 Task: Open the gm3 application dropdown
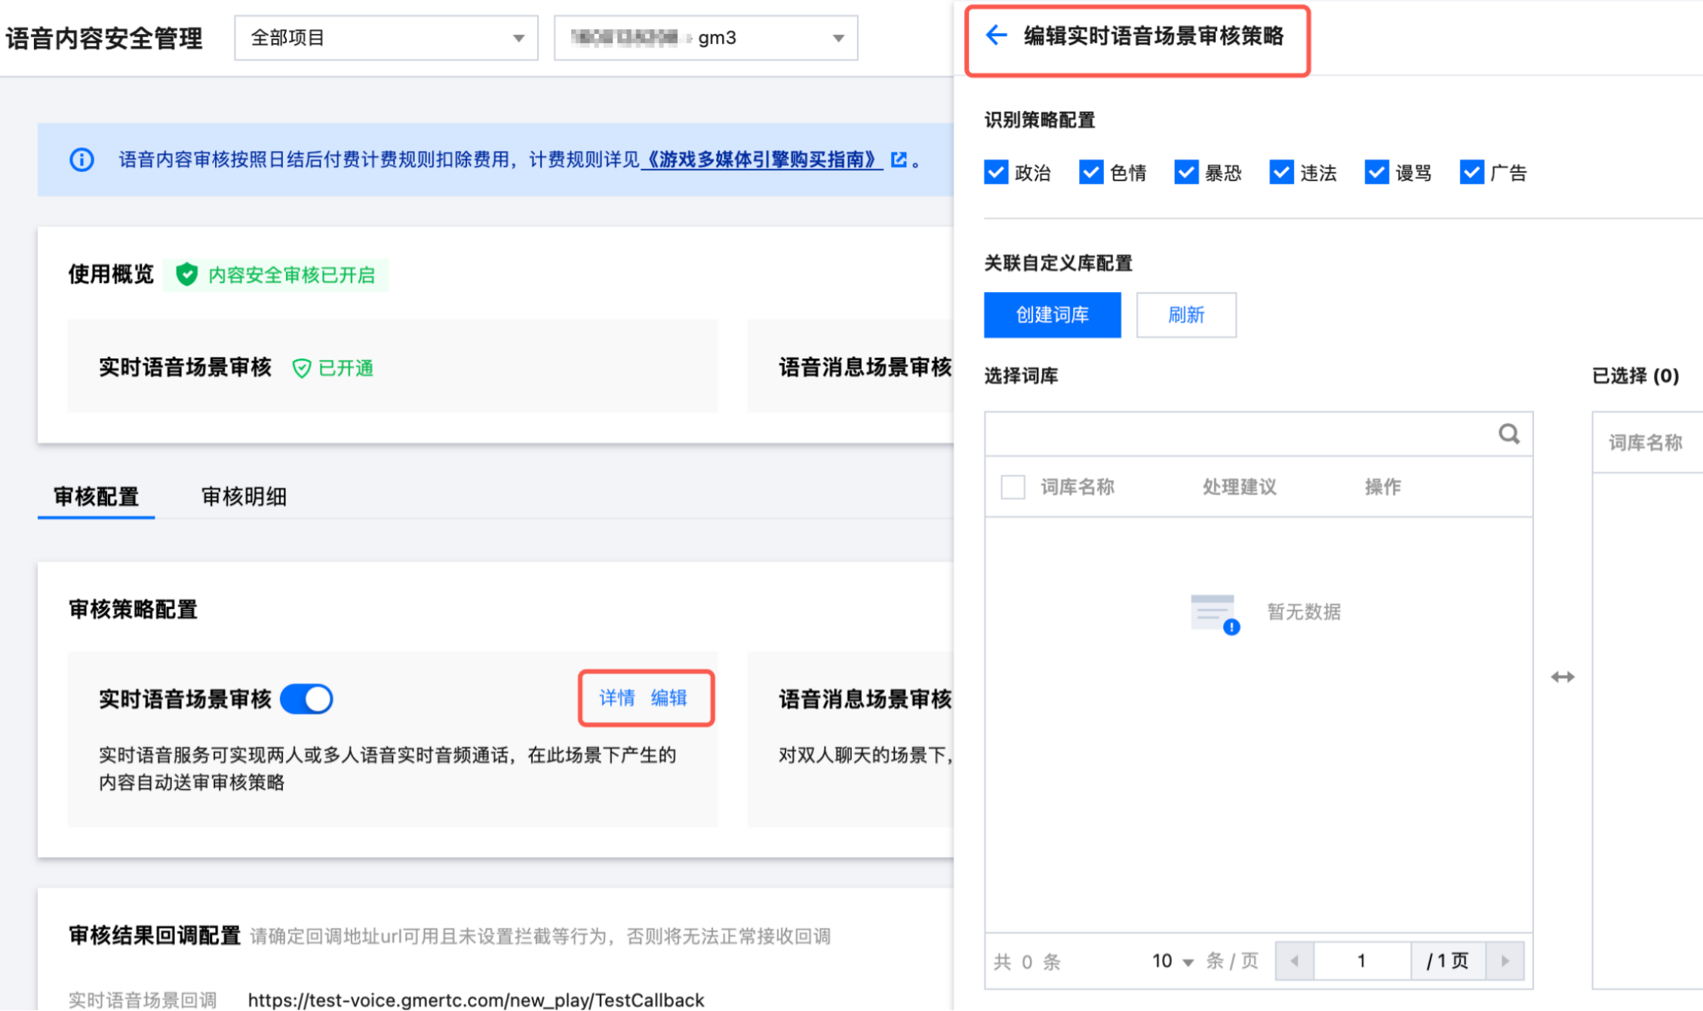click(x=706, y=38)
